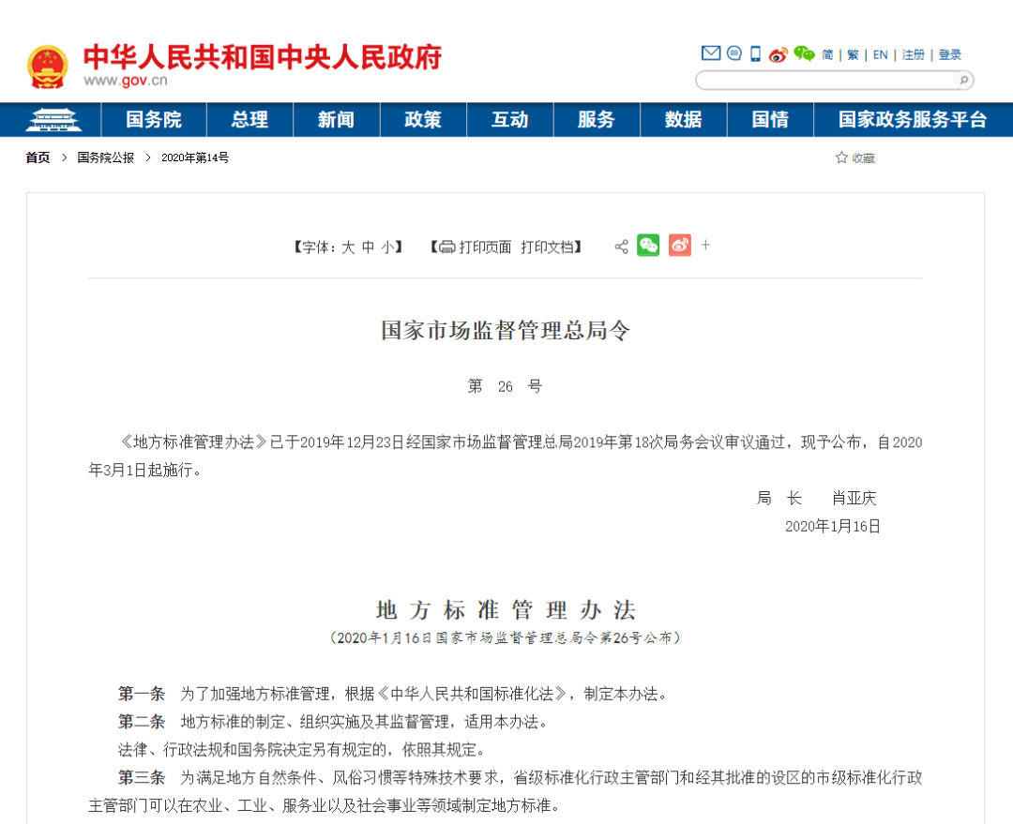Open the 服务 navigation tab

tap(597, 119)
